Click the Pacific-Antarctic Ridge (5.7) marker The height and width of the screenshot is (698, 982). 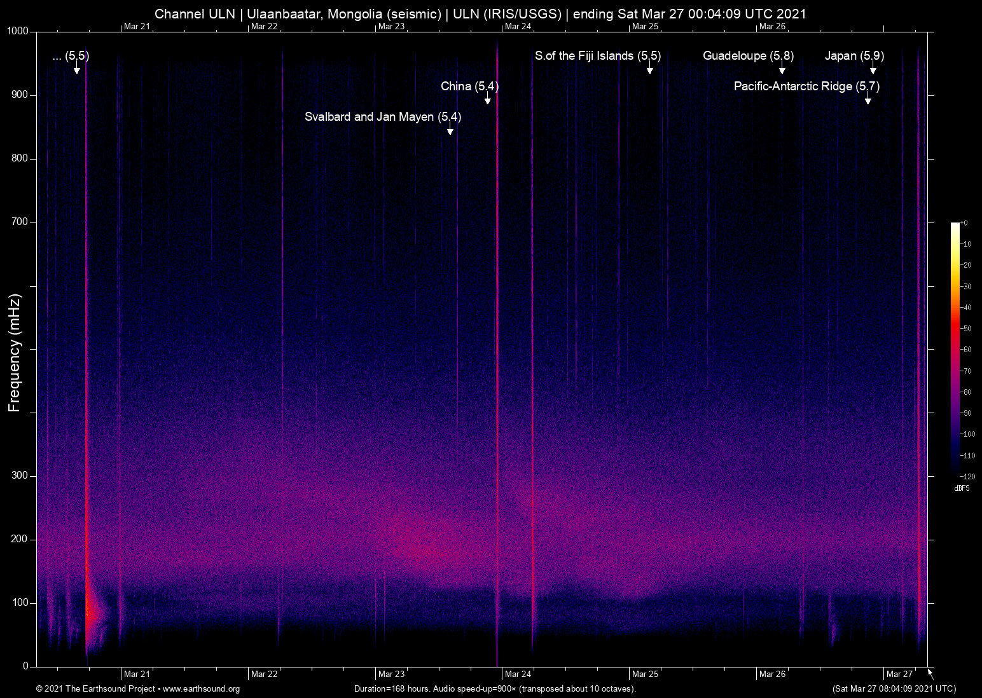click(x=806, y=86)
